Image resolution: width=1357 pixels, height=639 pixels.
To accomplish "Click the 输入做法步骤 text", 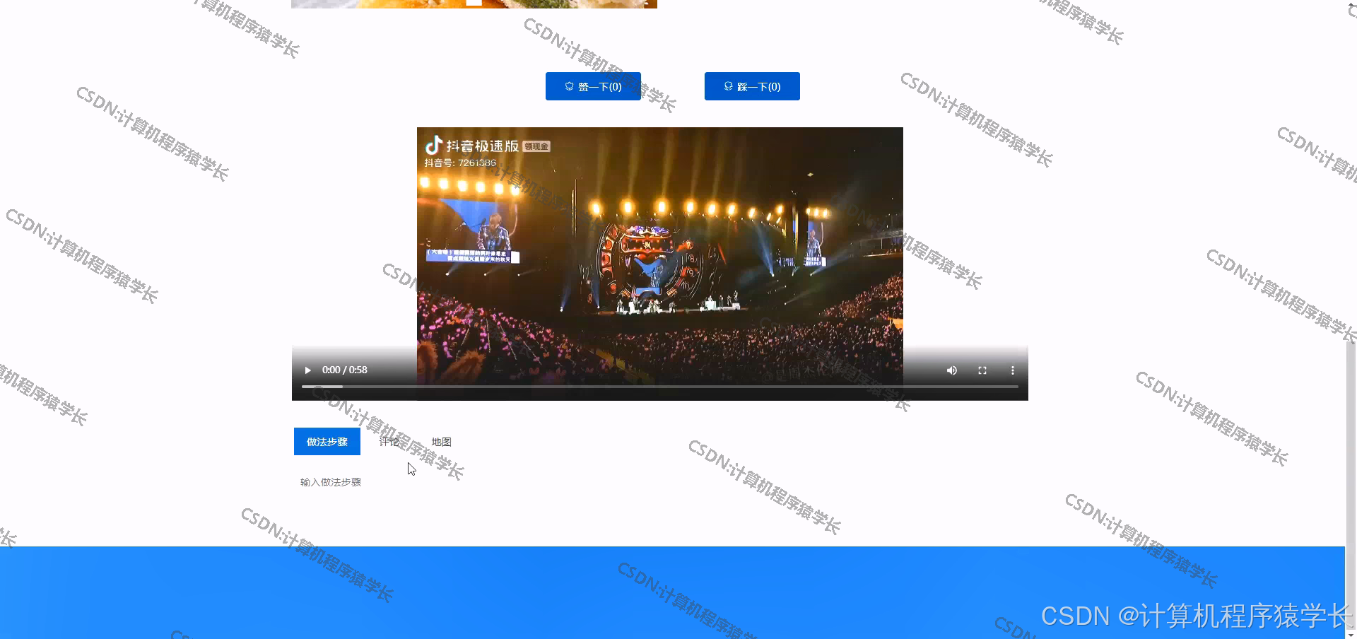I will click(331, 482).
